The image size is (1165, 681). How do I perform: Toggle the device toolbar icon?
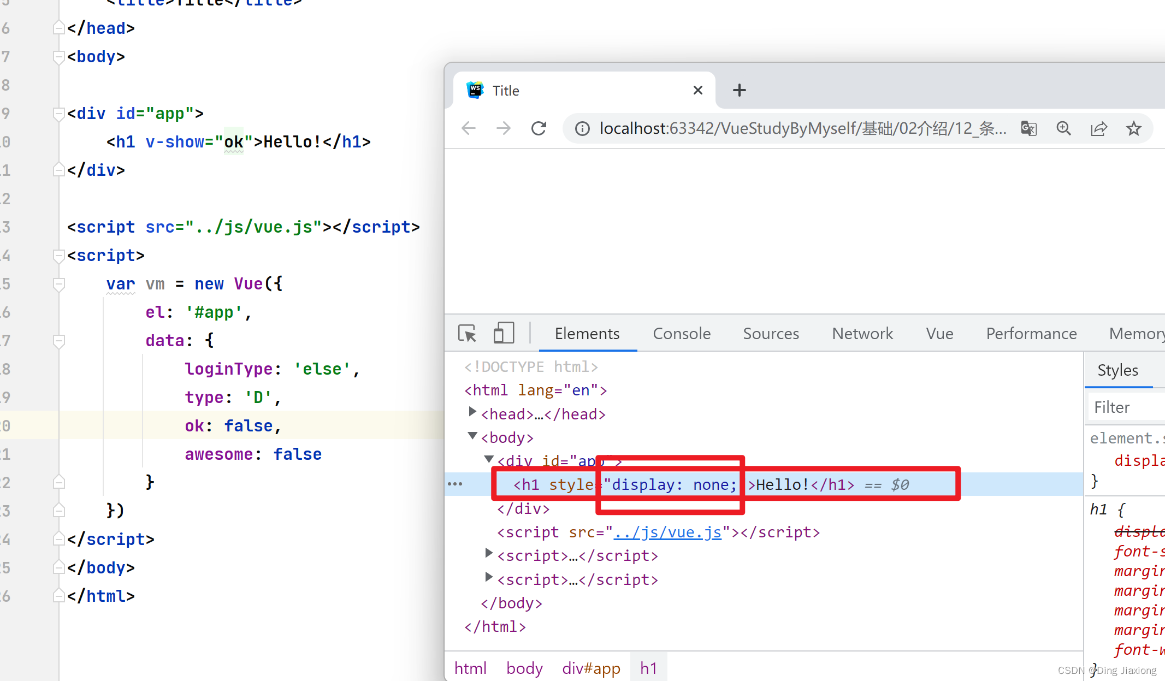tap(504, 333)
